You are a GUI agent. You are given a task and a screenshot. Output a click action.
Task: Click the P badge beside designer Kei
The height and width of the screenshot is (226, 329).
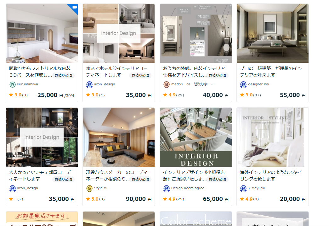(243, 84)
